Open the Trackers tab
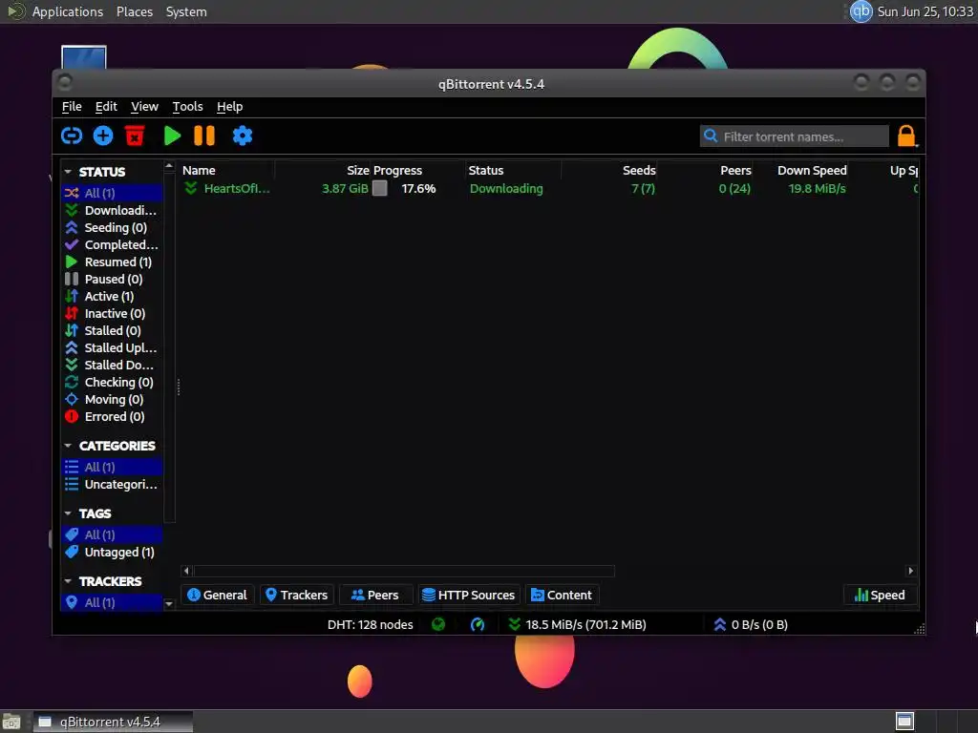Image resolution: width=978 pixels, height=733 pixels. click(297, 595)
